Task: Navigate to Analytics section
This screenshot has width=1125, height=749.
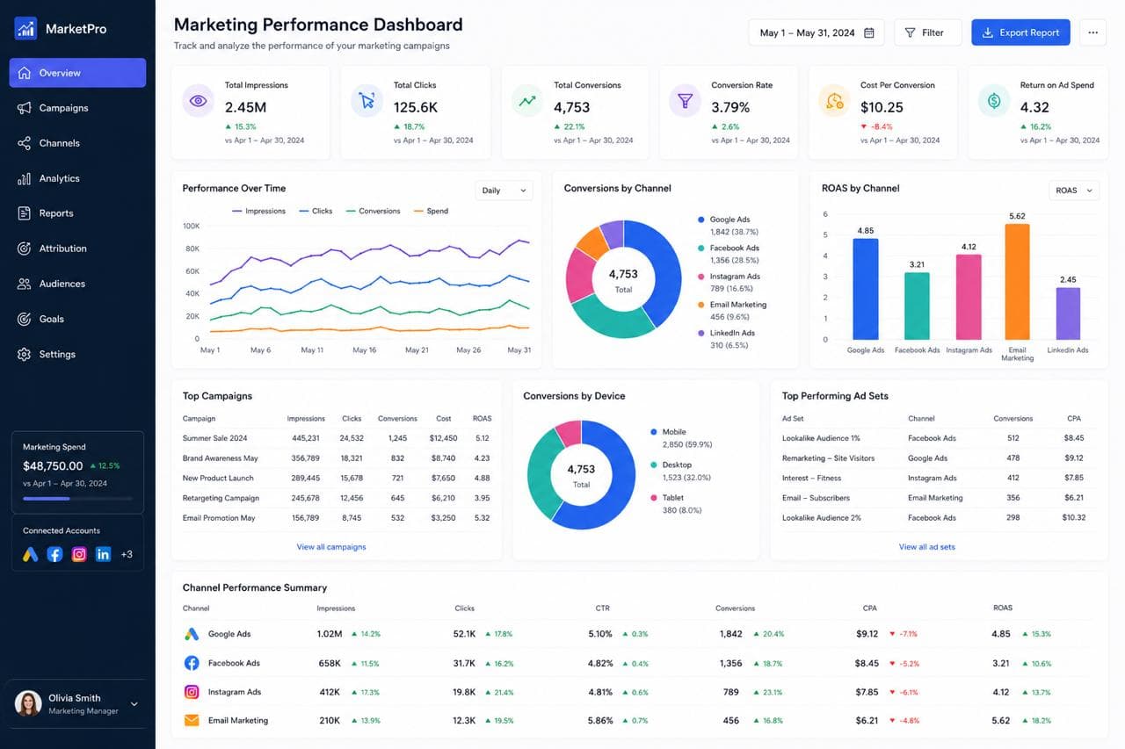Action: pos(77,178)
